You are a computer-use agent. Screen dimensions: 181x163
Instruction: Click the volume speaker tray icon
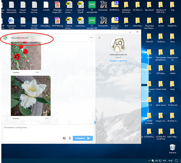coord(156,161)
